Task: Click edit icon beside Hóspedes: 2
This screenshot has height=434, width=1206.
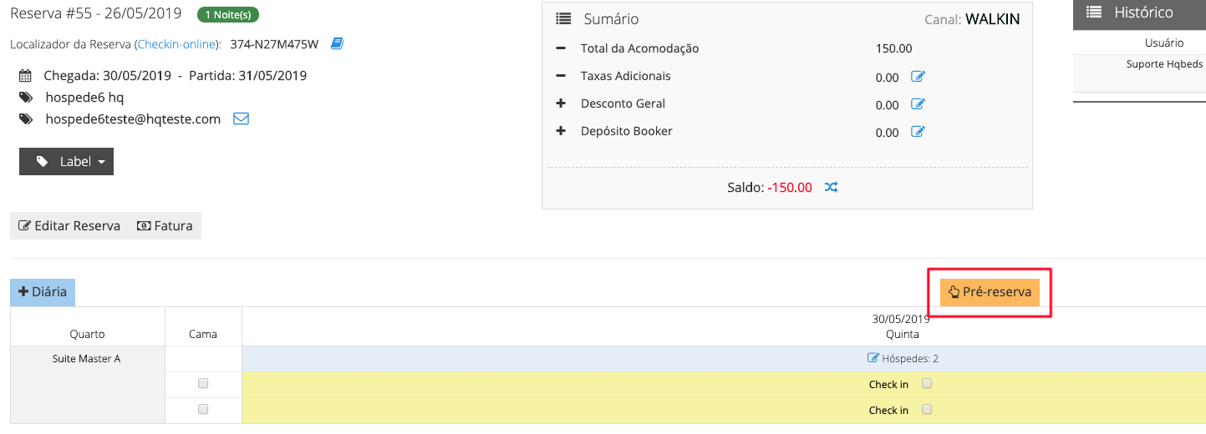Action: tap(873, 358)
